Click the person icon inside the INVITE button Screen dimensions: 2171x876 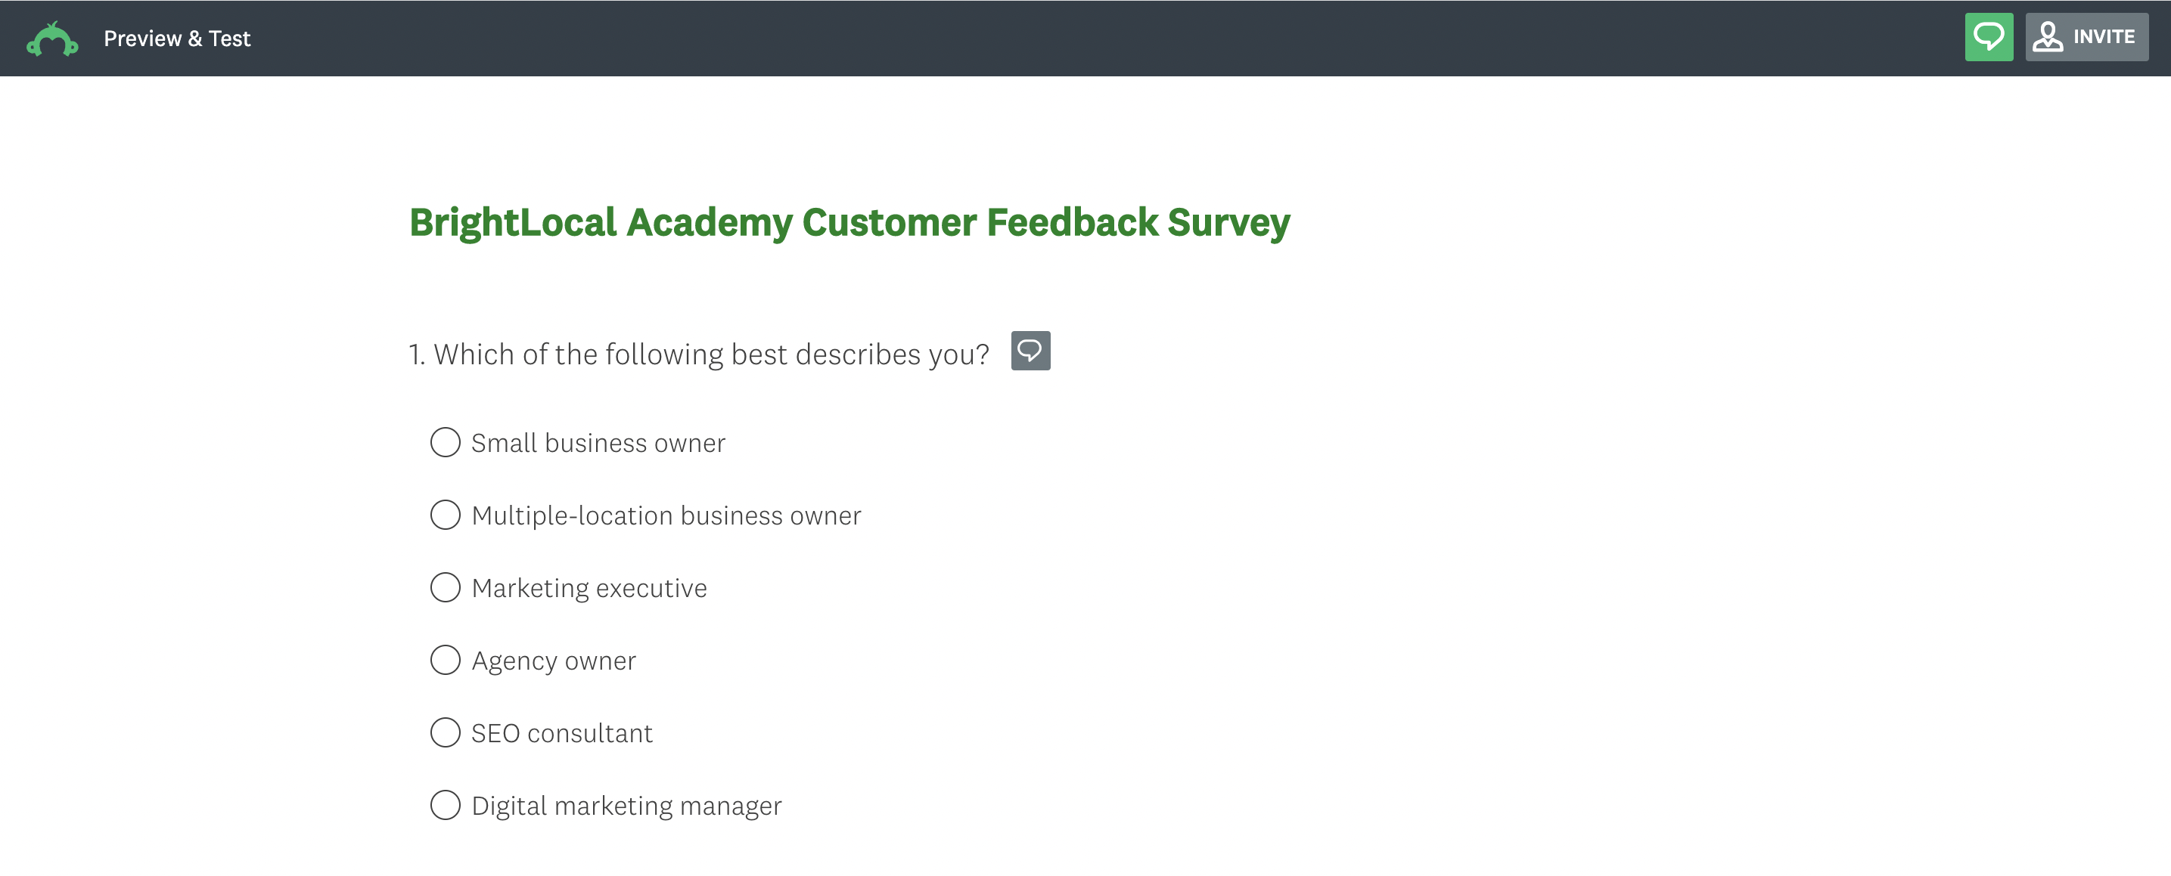[x=2047, y=36]
